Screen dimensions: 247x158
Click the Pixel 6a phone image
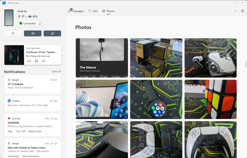coord(9,18)
